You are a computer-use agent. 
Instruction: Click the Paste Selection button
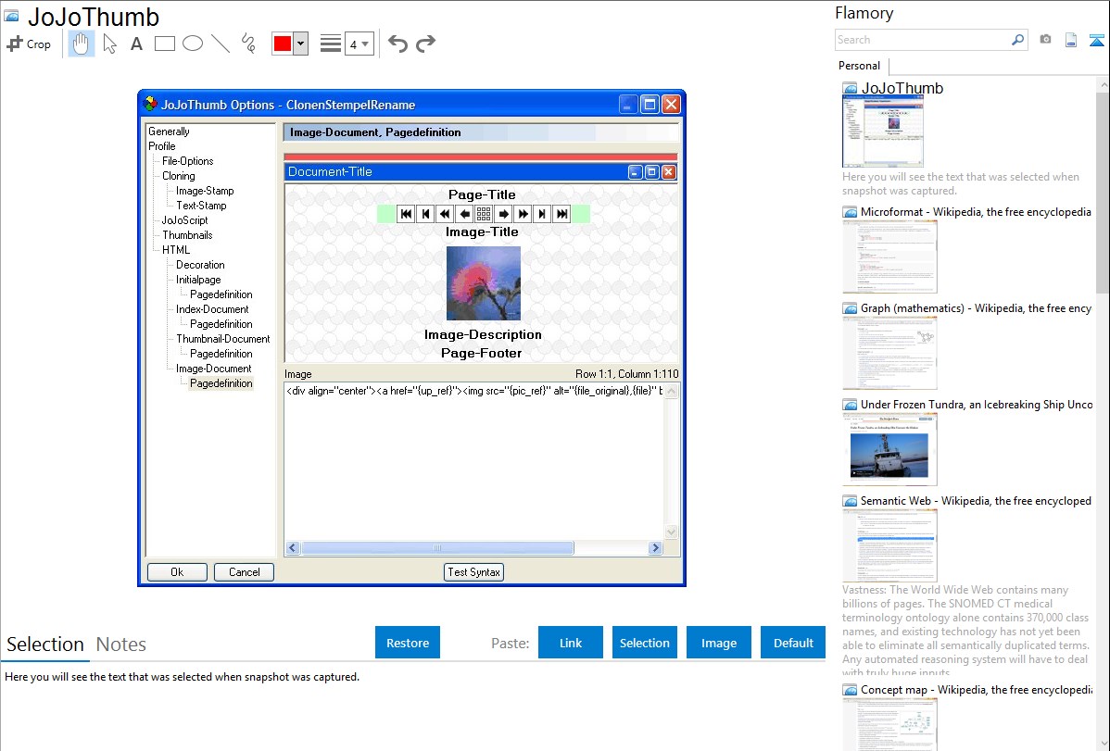644,643
